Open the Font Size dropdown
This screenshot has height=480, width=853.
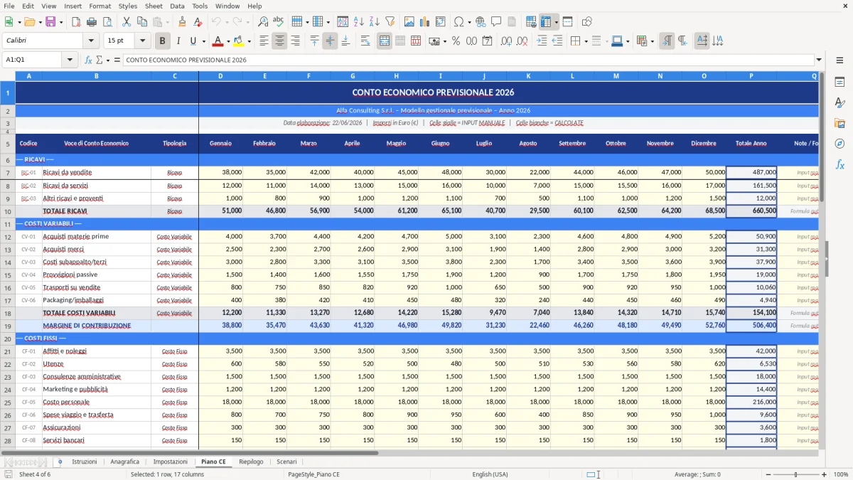click(x=143, y=41)
